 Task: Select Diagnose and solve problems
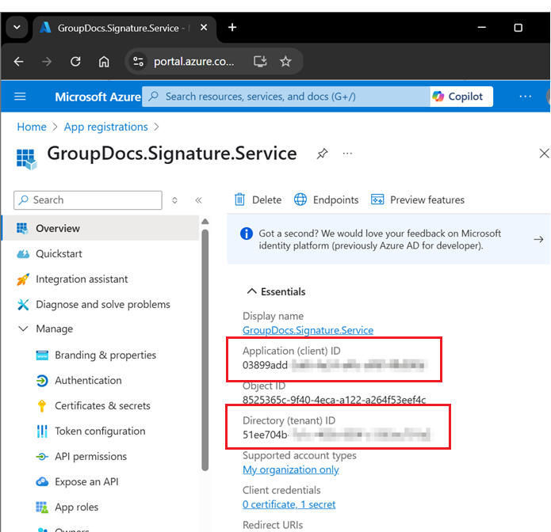click(x=102, y=305)
